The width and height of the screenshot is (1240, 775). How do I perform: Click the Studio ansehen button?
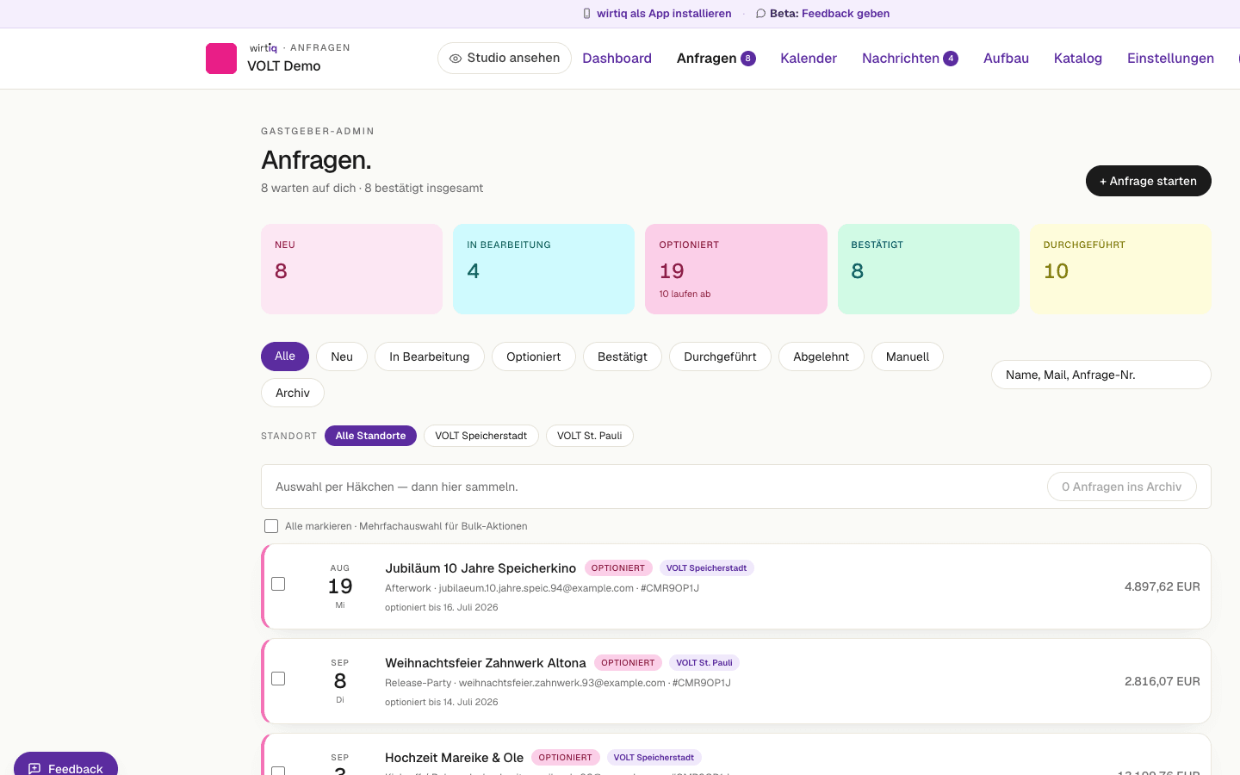[505, 59]
